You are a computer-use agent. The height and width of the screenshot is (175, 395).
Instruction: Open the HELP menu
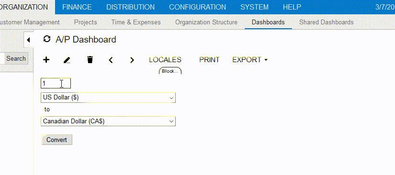(292, 7)
